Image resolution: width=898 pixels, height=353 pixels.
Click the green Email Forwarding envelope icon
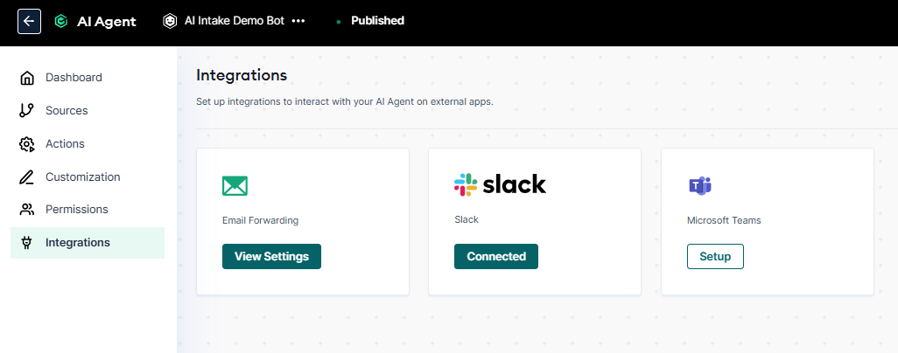click(x=235, y=185)
